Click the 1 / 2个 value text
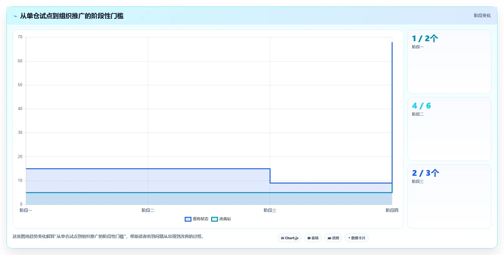This screenshot has height=255, width=504. 425,39
